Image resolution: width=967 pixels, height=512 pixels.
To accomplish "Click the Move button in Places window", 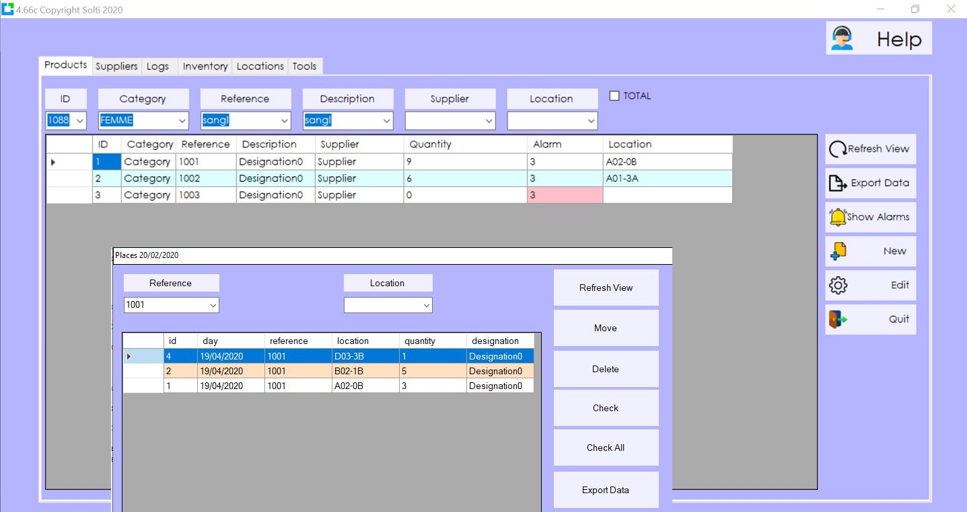I will coord(605,328).
